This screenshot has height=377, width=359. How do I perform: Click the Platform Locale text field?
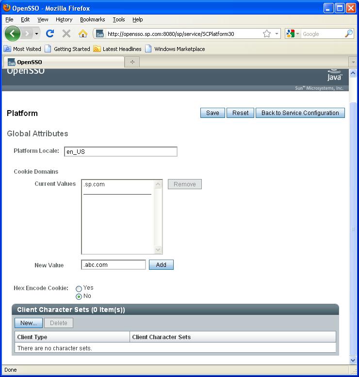point(121,151)
